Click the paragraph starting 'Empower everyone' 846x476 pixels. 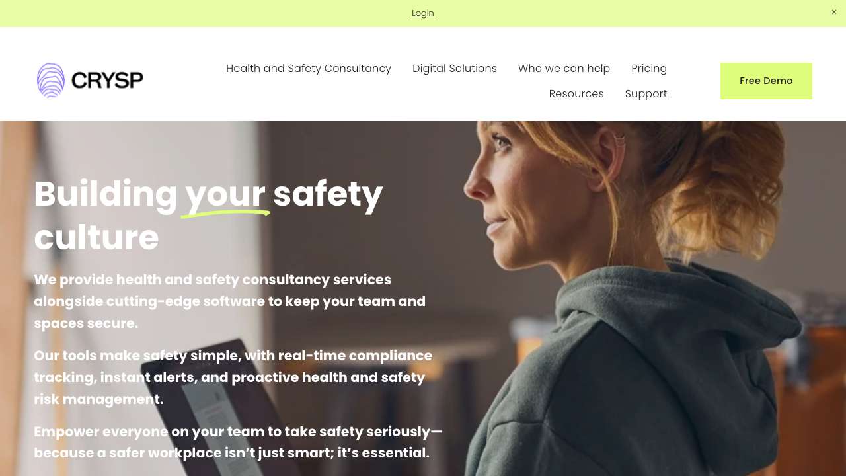pos(239,442)
